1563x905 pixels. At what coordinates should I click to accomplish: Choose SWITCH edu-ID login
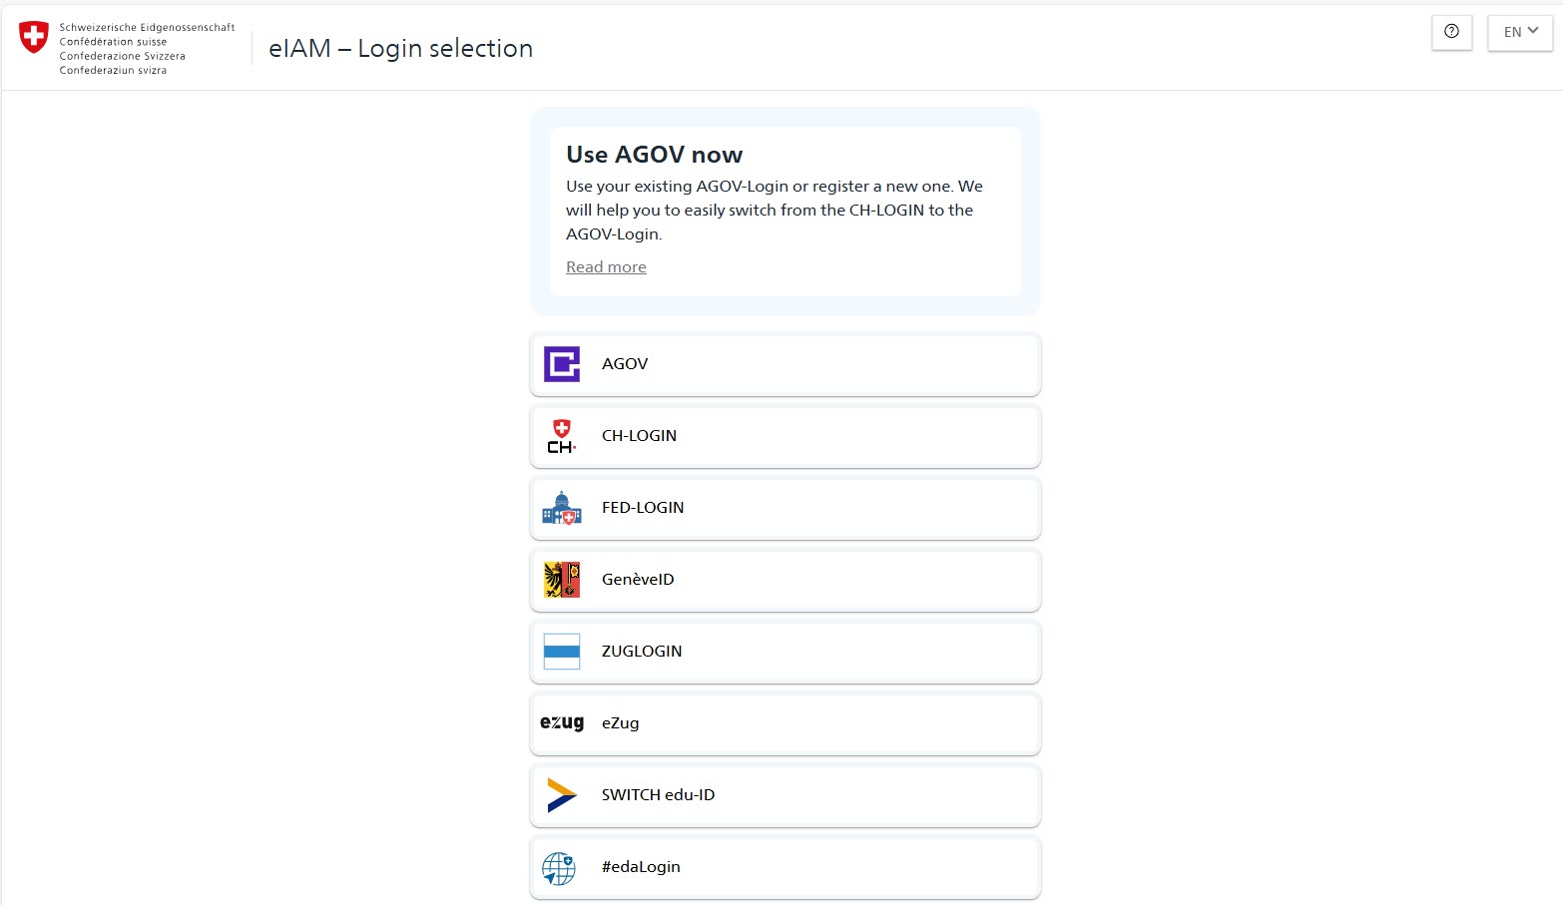785,795
